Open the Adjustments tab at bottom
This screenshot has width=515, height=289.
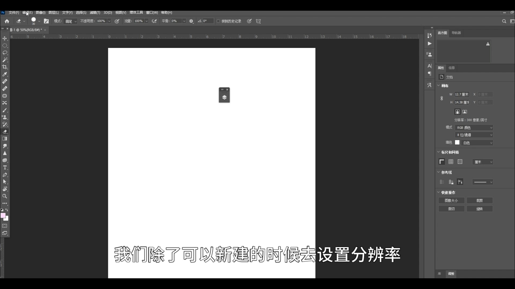point(451,274)
